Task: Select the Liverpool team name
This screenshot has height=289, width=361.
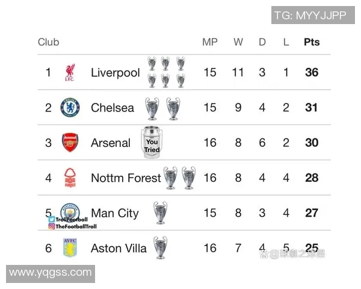Action: click(x=115, y=73)
